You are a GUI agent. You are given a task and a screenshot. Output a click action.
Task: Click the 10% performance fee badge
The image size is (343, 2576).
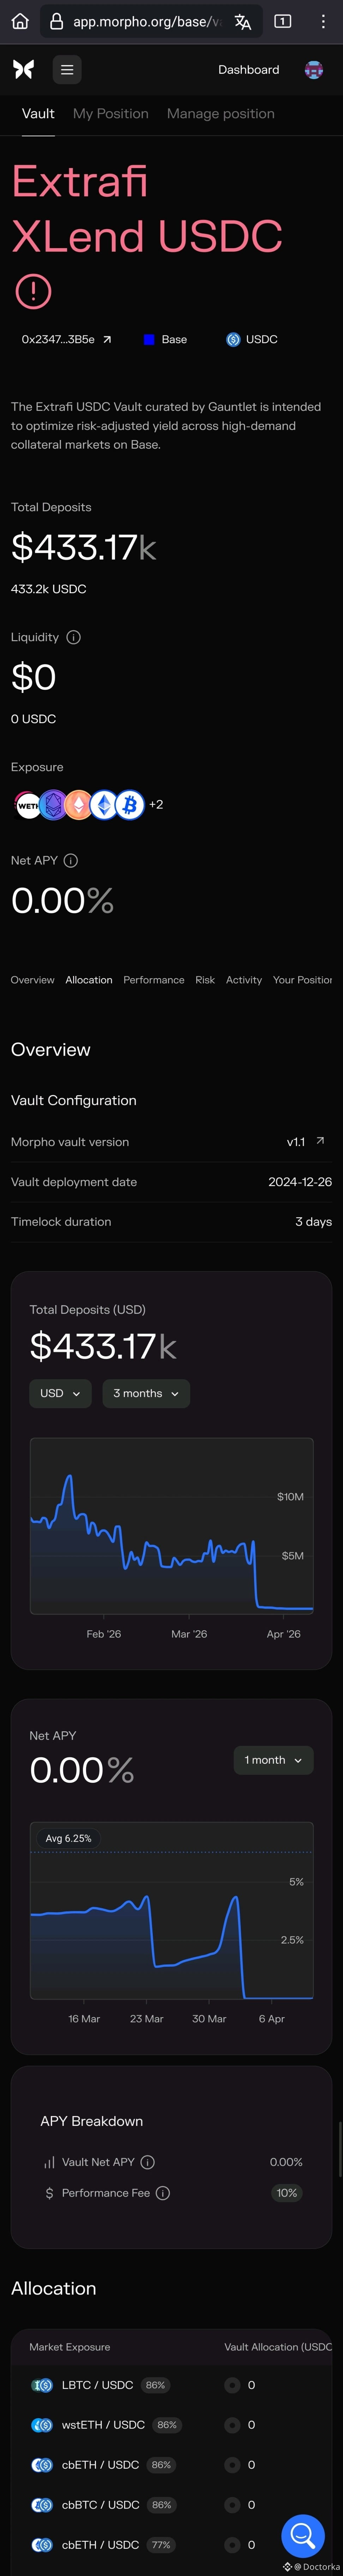287,2193
